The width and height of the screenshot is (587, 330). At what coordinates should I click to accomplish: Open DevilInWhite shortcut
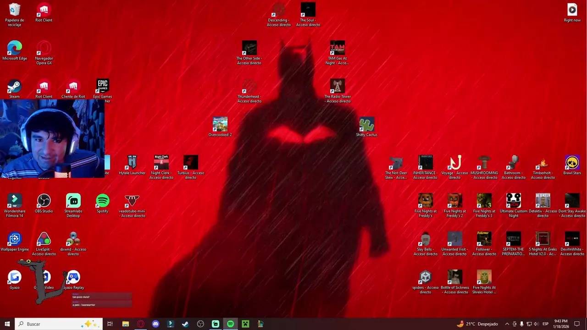point(572,244)
